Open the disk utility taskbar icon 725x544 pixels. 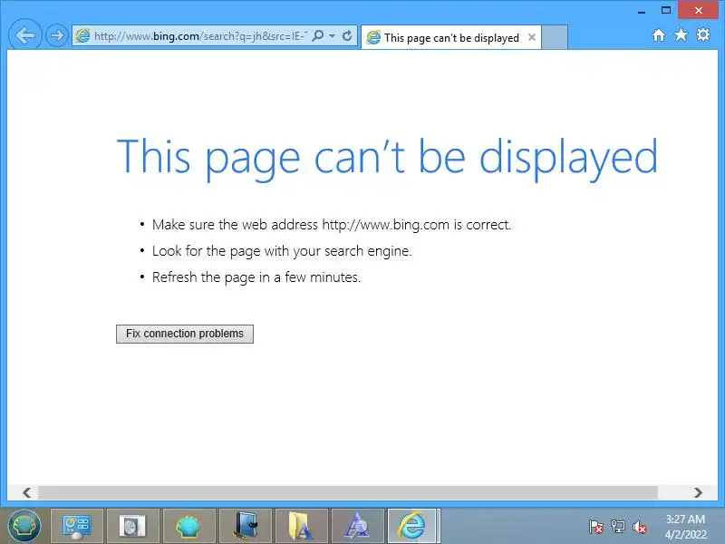pyautogui.click(x=132, y=527)
